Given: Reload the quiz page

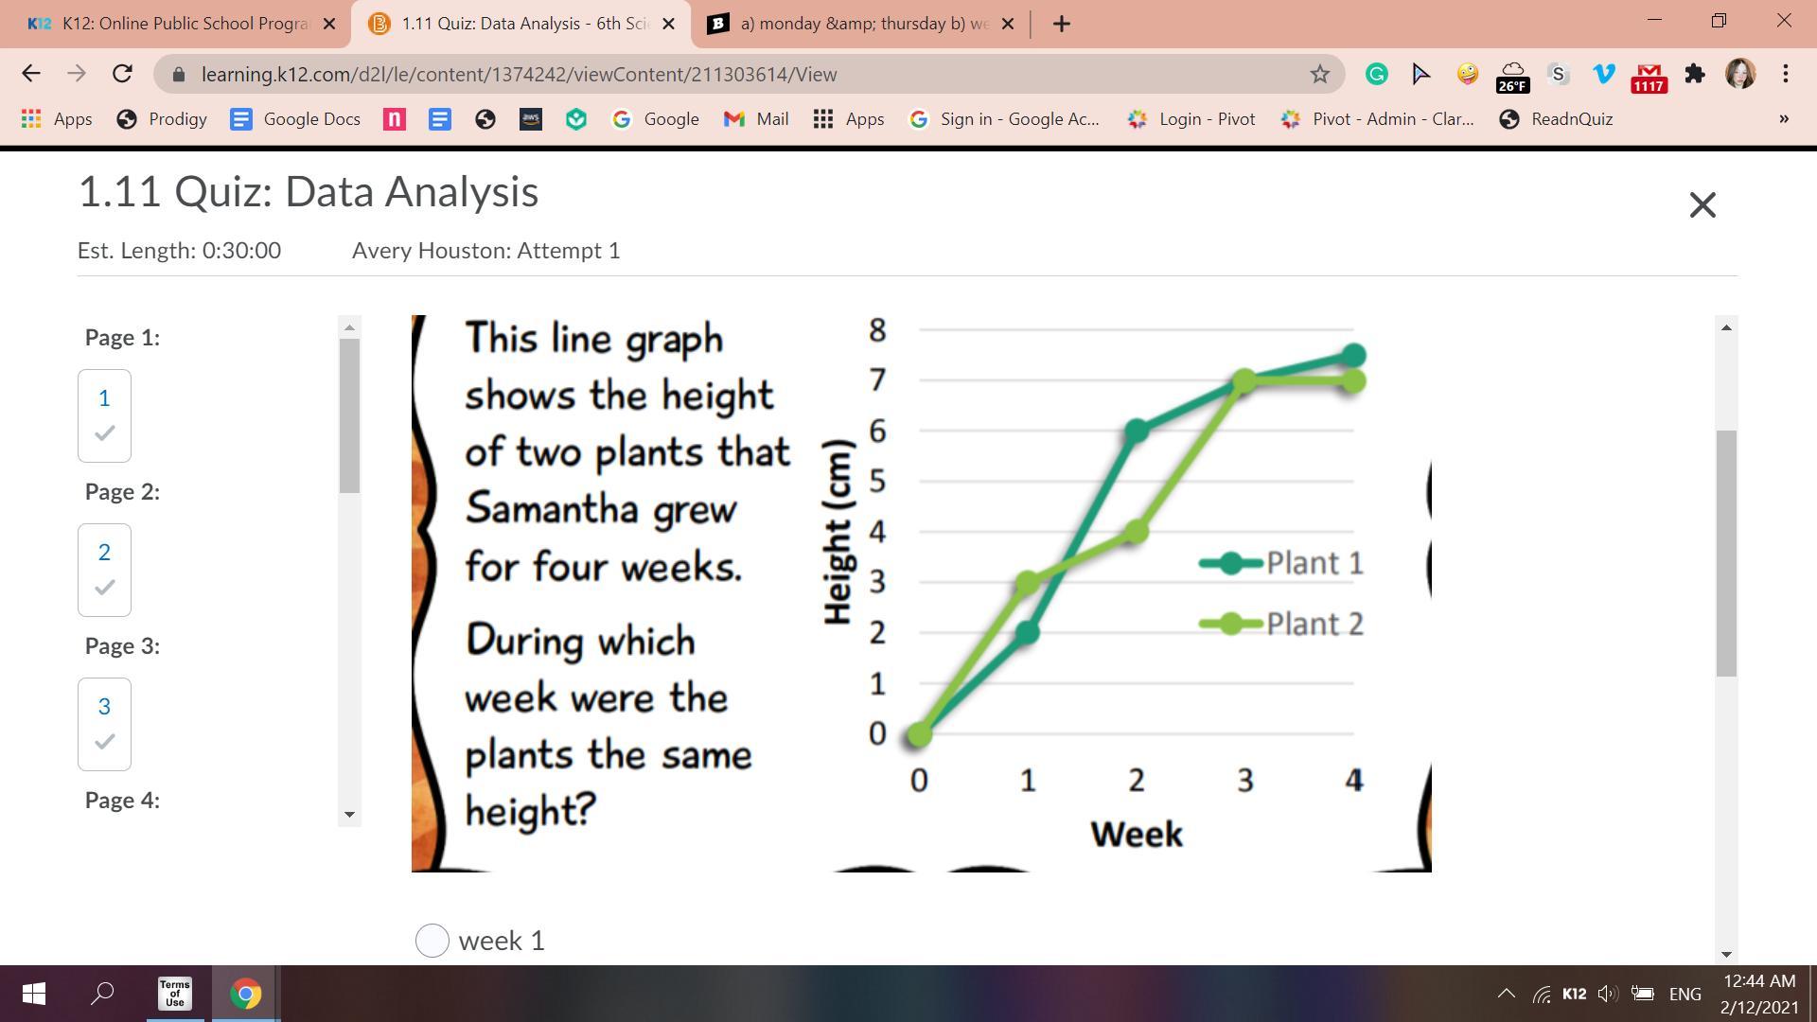Looking at the screenshot, I should (x=122, y=74).
